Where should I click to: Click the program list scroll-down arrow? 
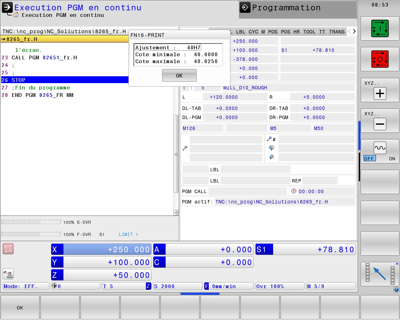tap(176, 212)
